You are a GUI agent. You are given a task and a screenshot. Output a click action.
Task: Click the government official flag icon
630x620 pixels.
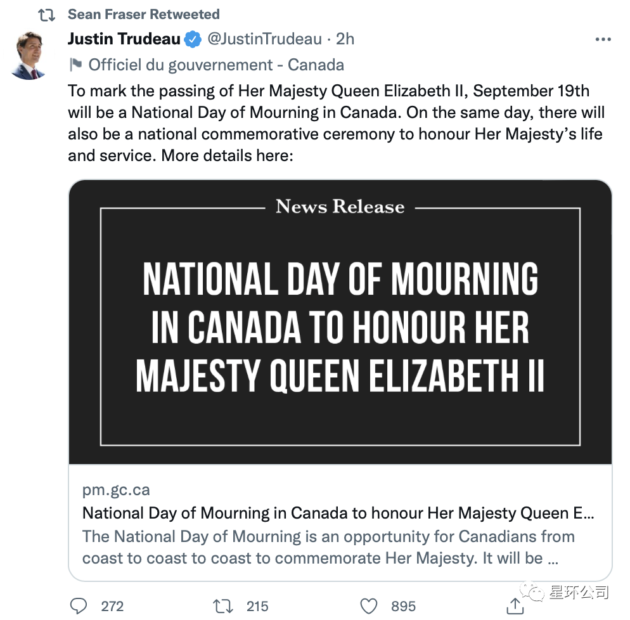(76, 65)
